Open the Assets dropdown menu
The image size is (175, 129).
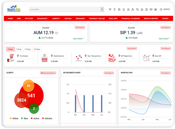[x=56, y=18]
